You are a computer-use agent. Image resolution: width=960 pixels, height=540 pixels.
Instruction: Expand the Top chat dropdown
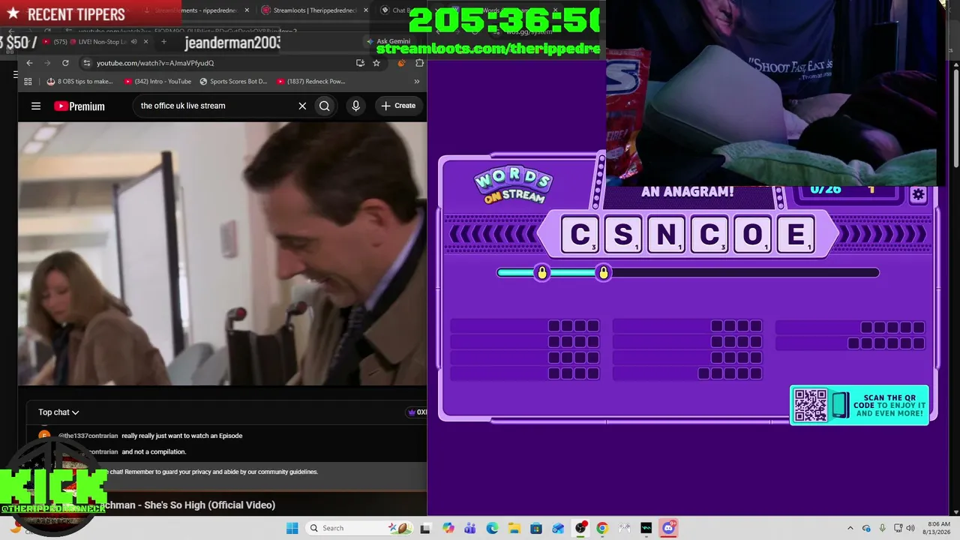pyautogui.click(x=58, y=412)
